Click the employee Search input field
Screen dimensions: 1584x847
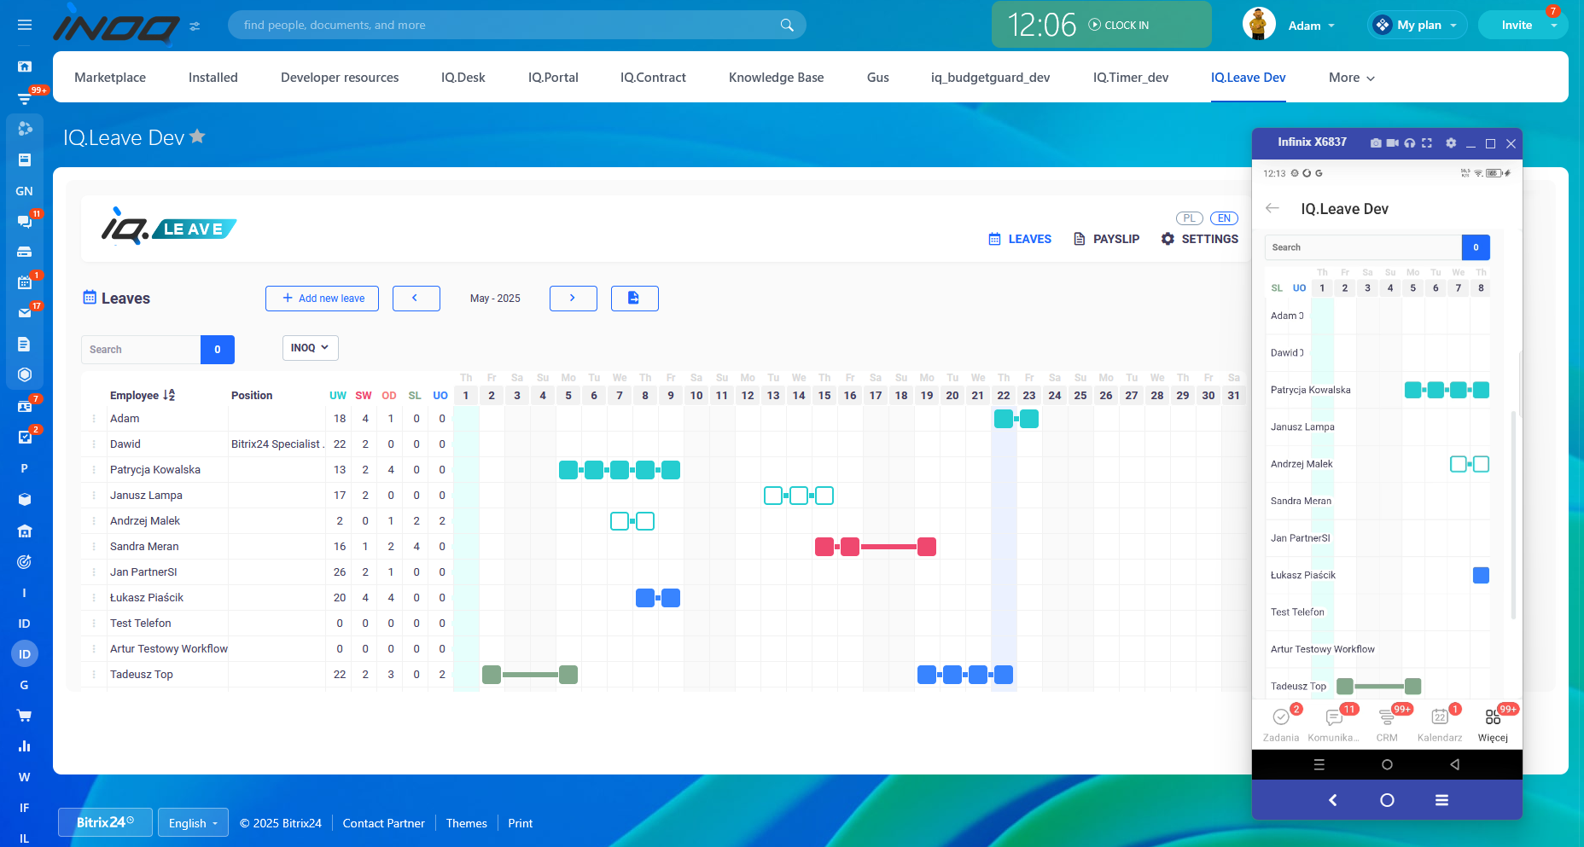141,350
